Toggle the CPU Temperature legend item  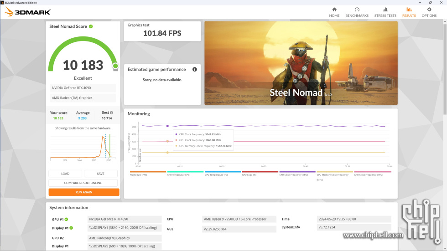click(185, 174)
